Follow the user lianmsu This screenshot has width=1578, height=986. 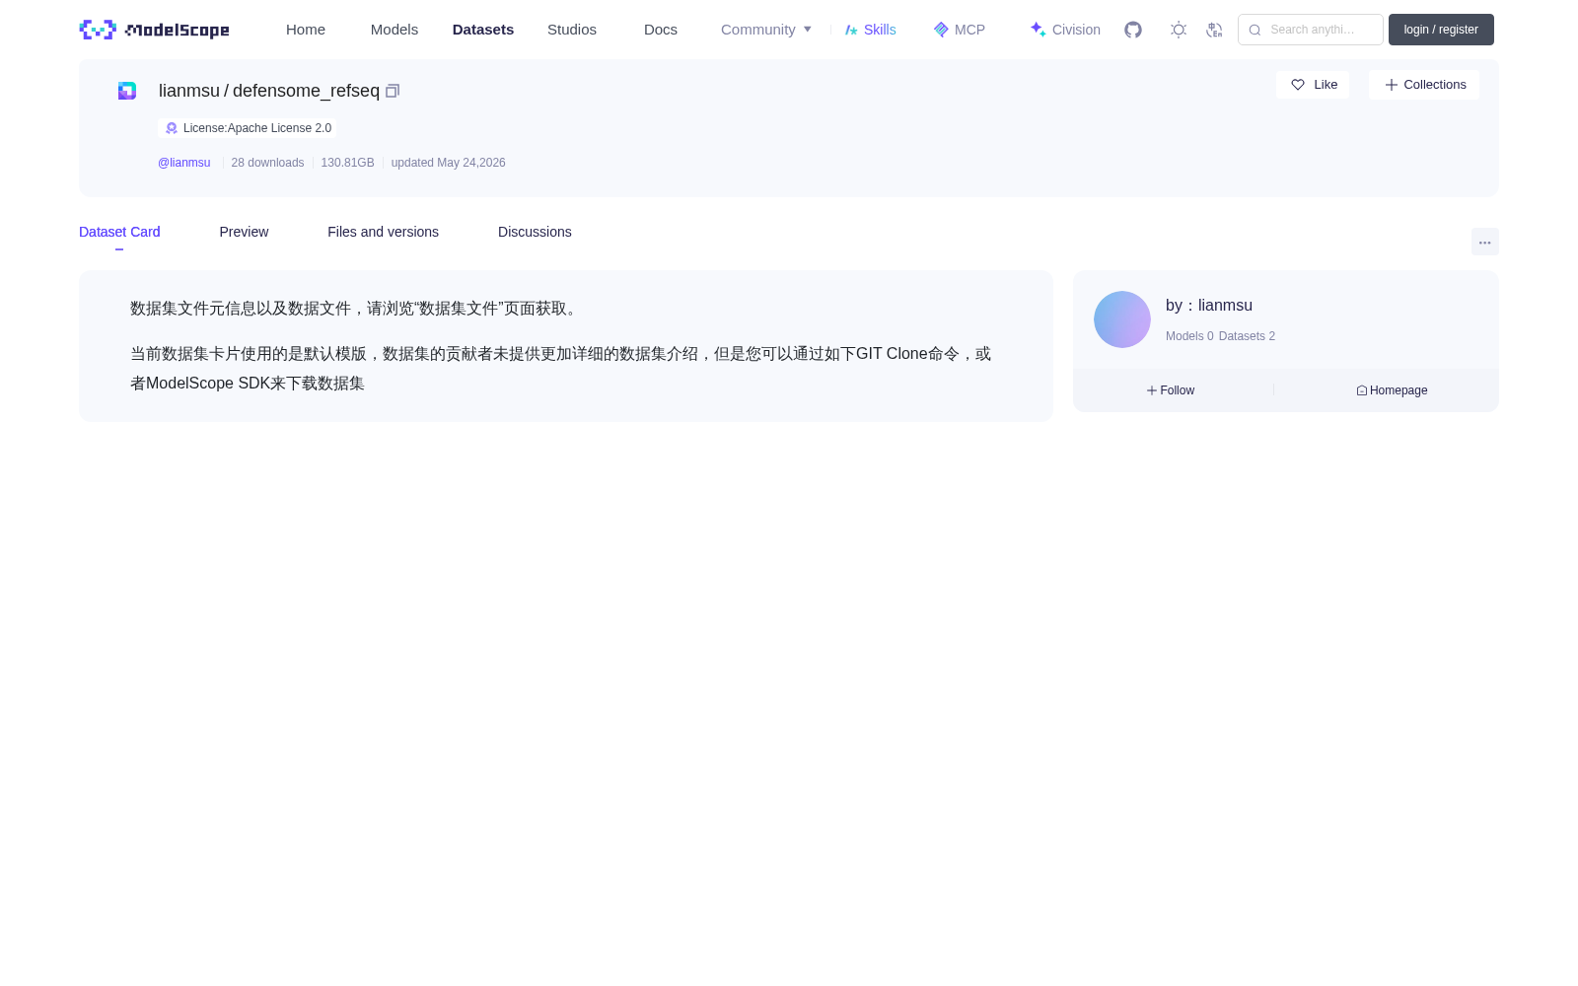[x=1171, y=390]
